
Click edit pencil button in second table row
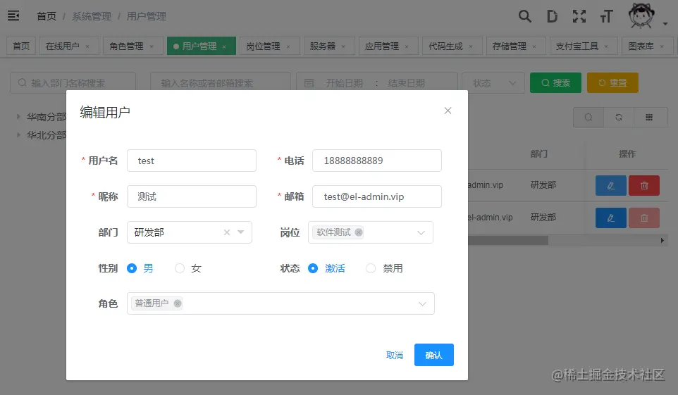[x=610, y=218]
